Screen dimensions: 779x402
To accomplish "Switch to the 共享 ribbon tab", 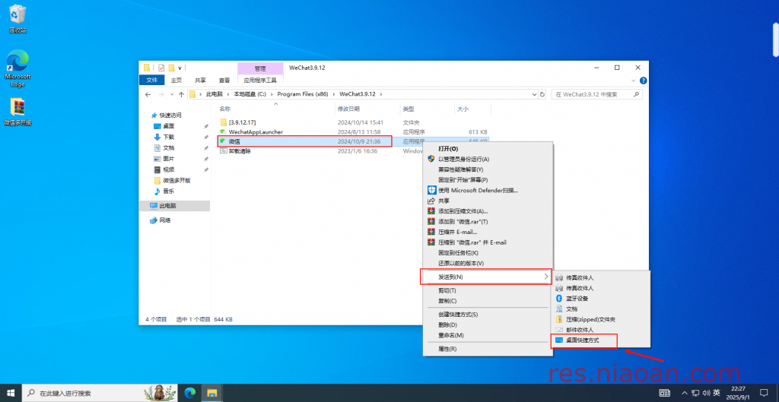I will [x=200, y=80].
